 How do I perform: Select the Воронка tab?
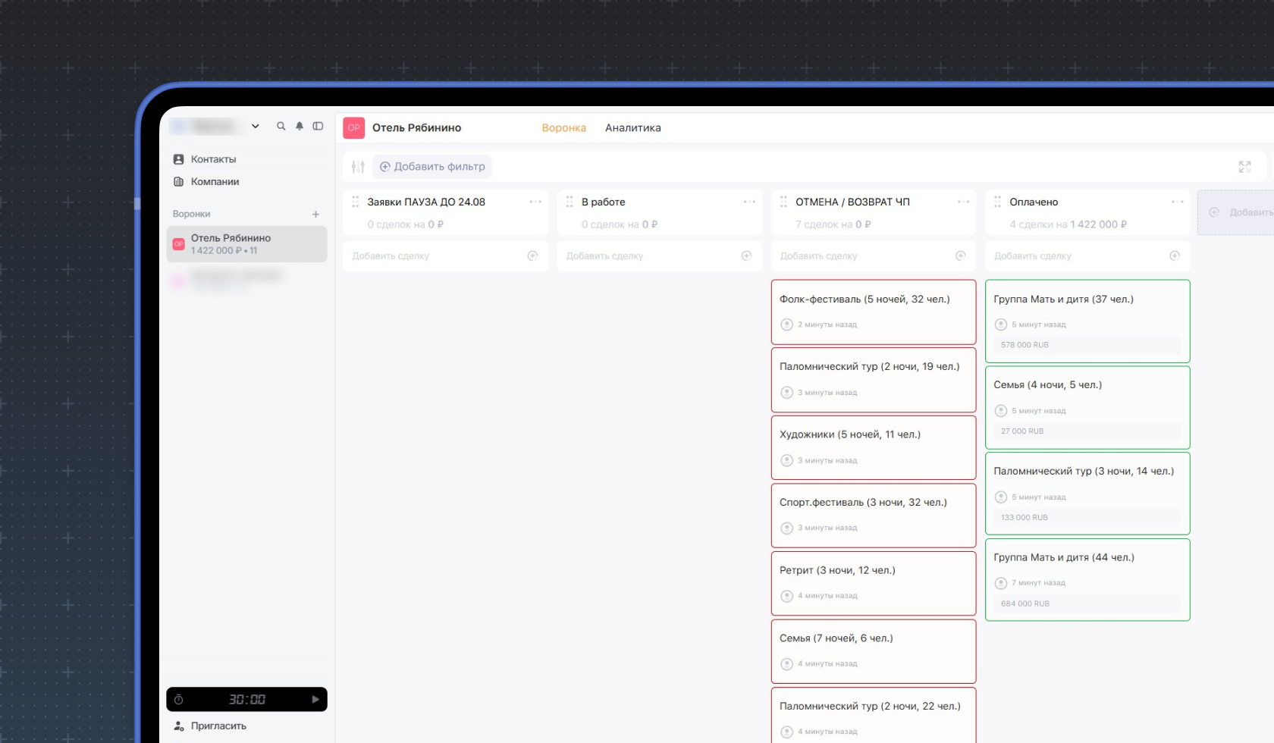coord(564,128)
